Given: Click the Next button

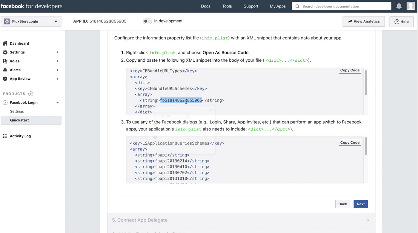Looking at the screenshot, I should (x=361, y=204).
